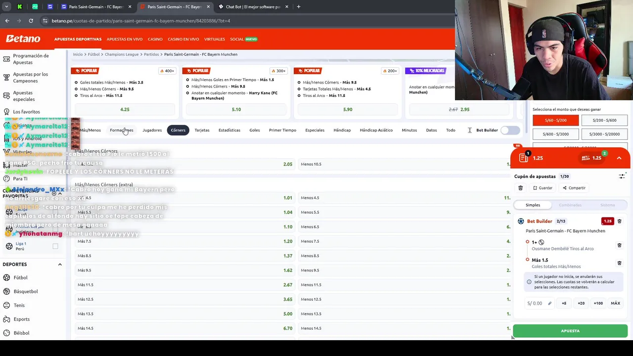Select the Fútbol sport icon

pyautogui.click(x=6, y=277)
